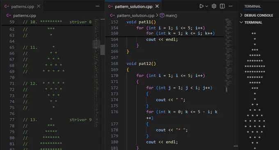Click the 'void pat12()' function line
Screen dimensions: 279x150
[141, 64]
